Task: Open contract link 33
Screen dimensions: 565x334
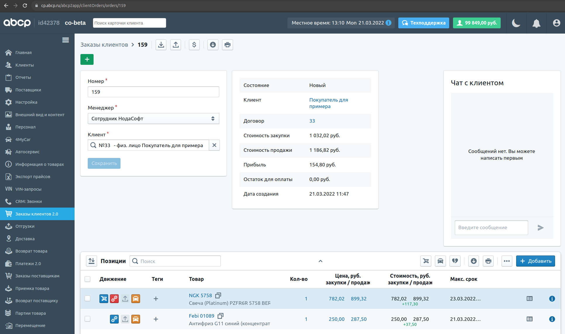Action: point(312,121)
